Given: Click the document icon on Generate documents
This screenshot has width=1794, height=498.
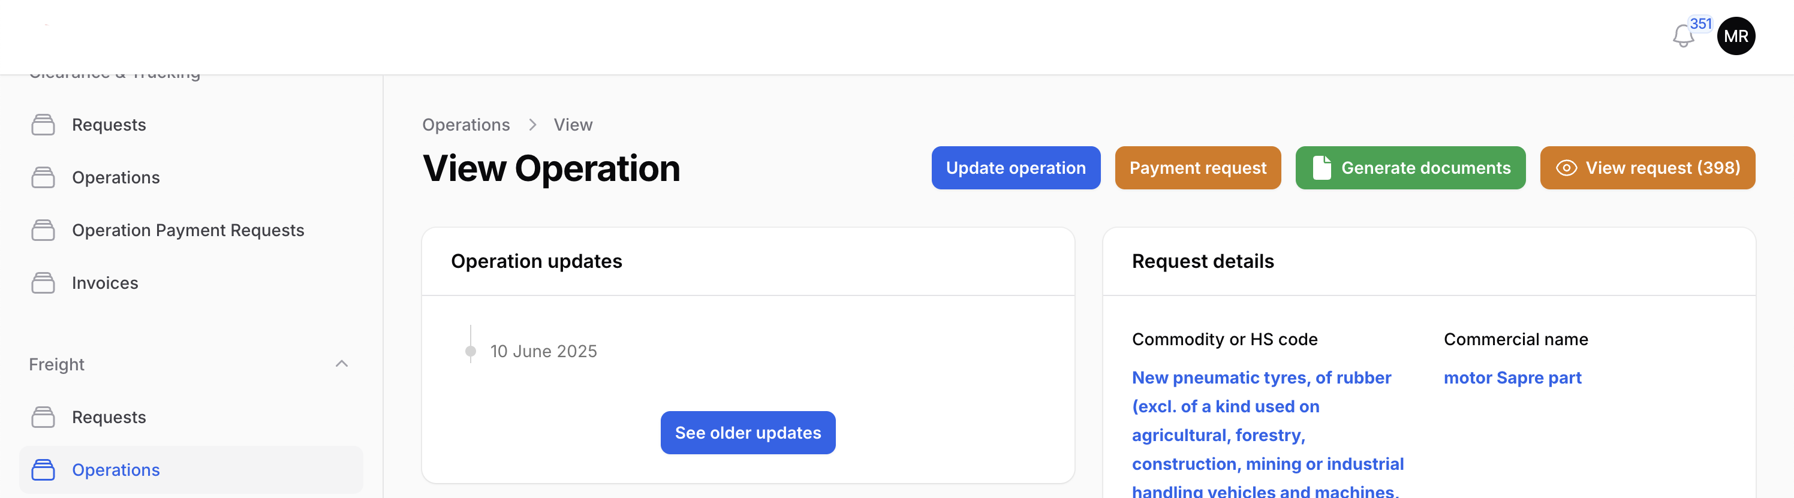Looking at the screenshot, I should [1321, 168].
